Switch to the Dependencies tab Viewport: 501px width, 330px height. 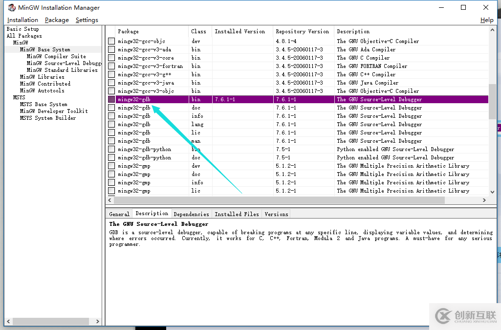pyautogui.click(x=191, y=214)
